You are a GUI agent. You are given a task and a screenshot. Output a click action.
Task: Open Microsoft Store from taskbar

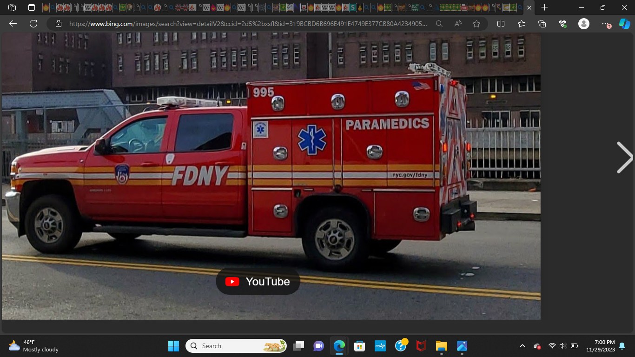(359, 346)
